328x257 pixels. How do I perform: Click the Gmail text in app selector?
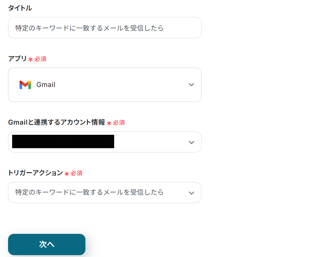(x=46, y=85)
